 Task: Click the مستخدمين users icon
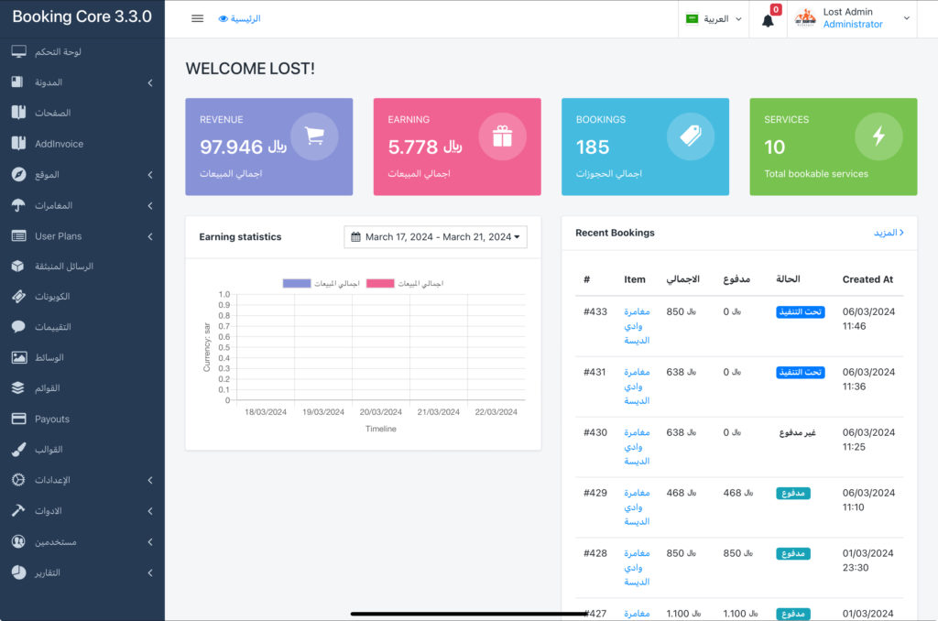(x=18, y=541)
